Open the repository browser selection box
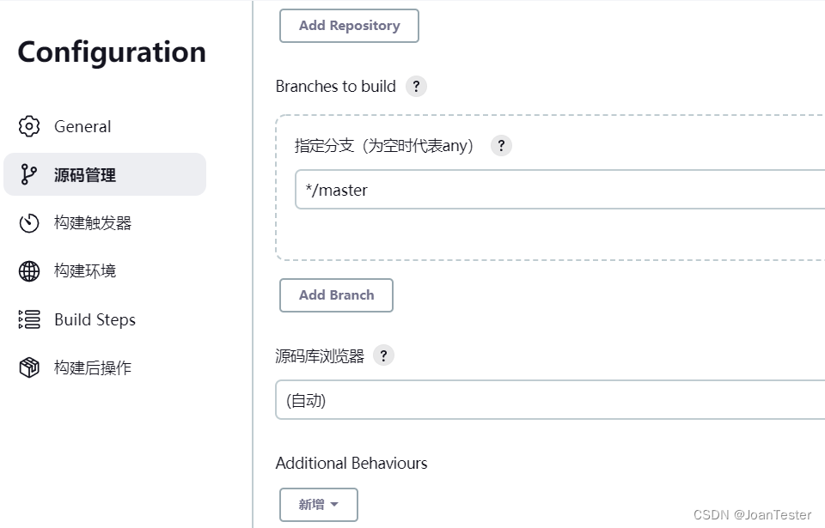The image size is (825, 528). point(550,400)
